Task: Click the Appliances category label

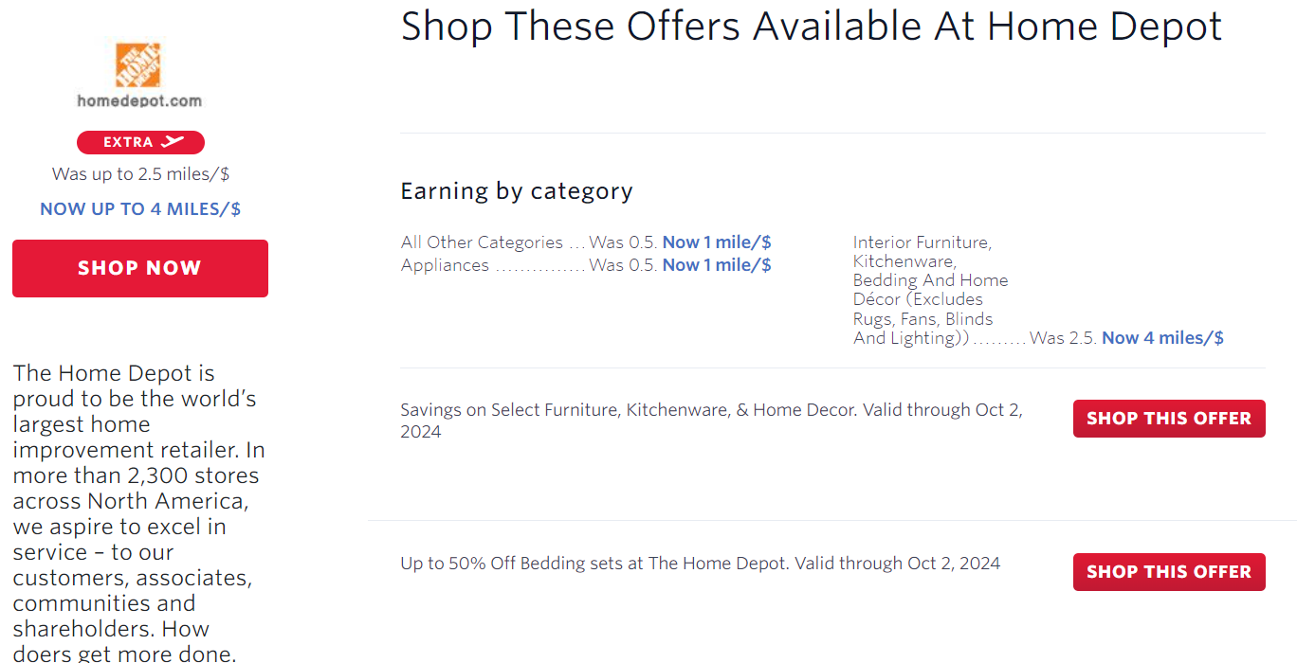Action: pos(444,265)
